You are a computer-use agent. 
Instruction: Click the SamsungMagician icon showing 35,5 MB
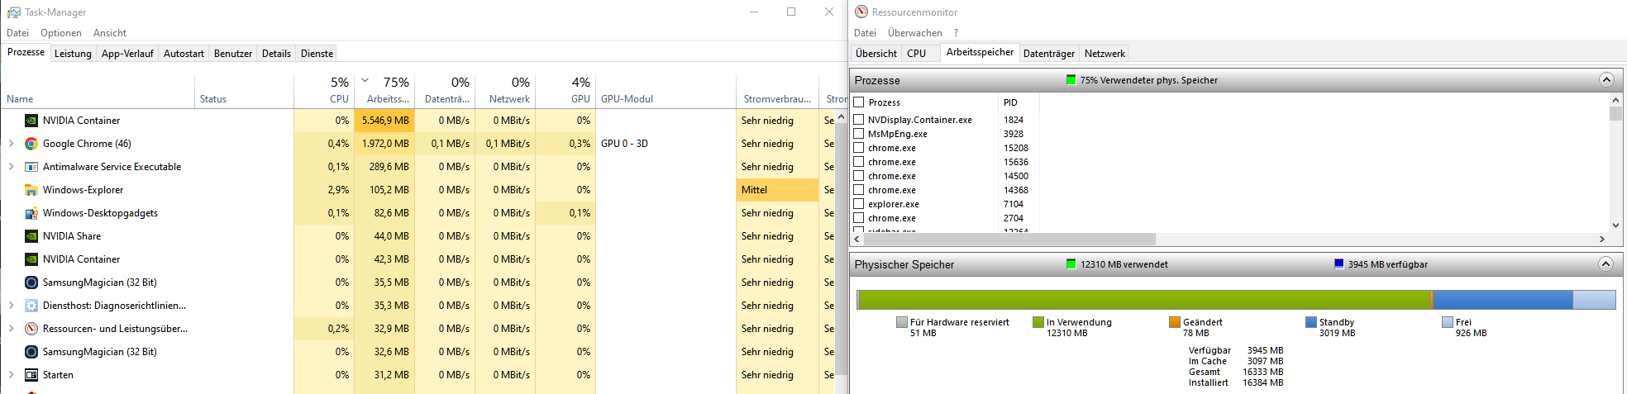(31, 282)
